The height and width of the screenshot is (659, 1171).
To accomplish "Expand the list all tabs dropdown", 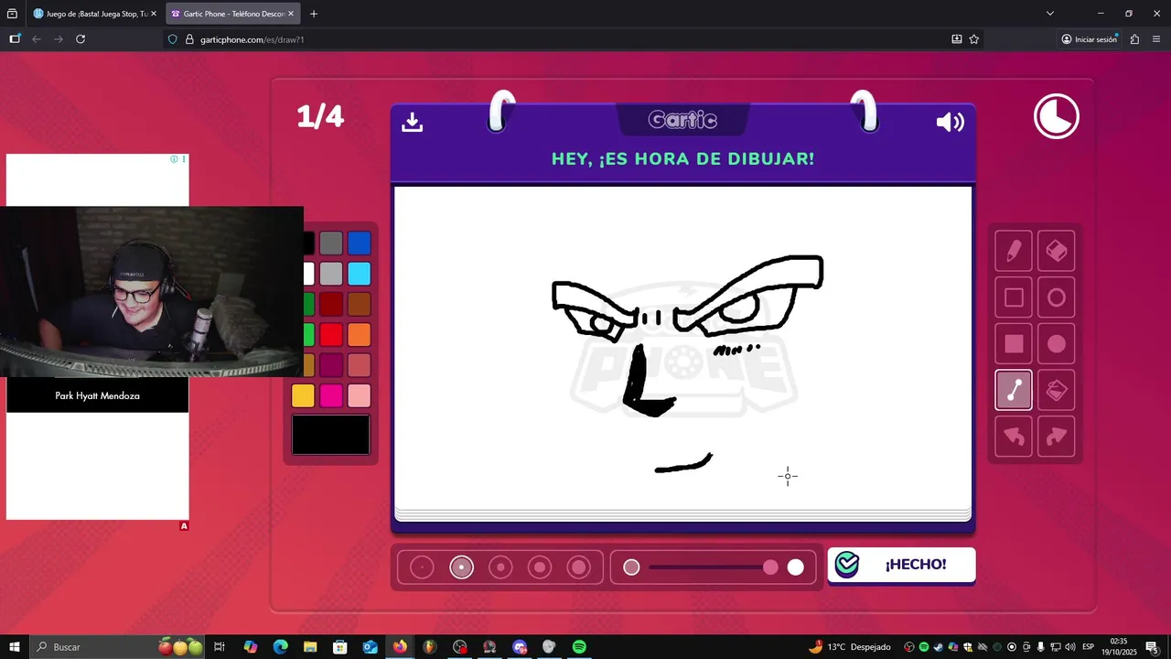I will click(x=1050, y=14).
